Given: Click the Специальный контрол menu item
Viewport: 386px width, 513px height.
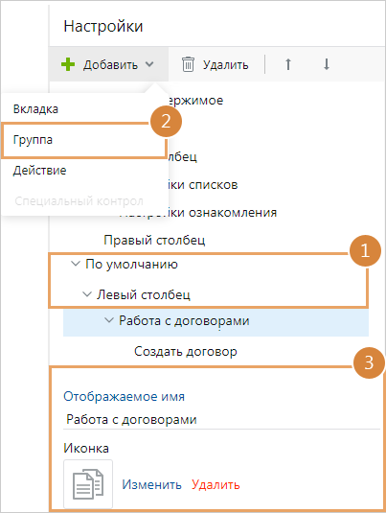Looking at the screenshot, I should point(79,200).
